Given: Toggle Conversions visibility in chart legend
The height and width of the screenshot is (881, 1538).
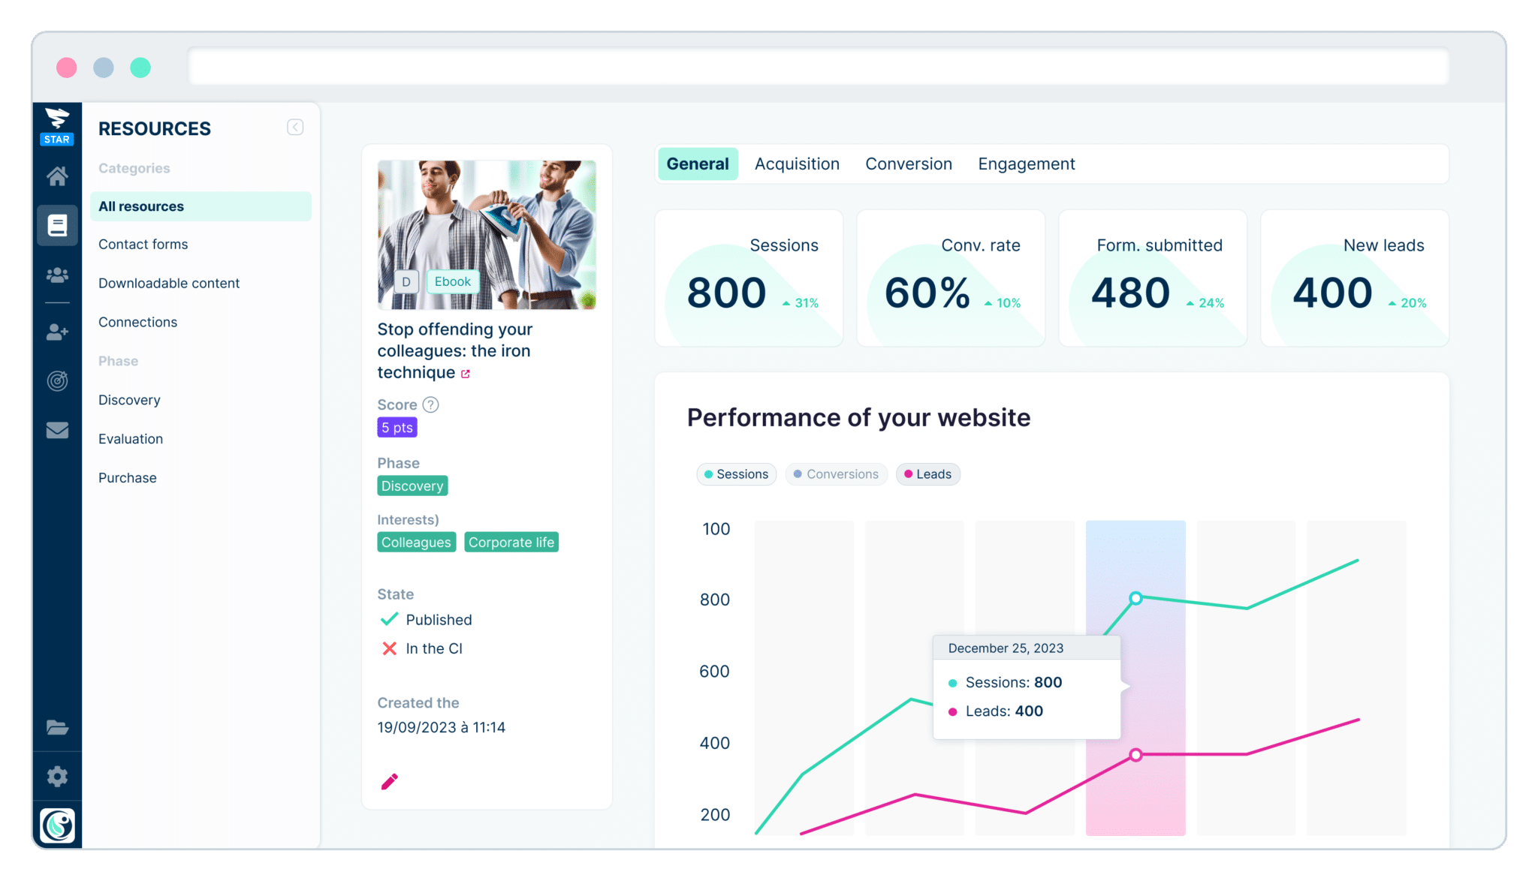Looking at the screenshot, I should pyautogui.click(x=839, y=474).
